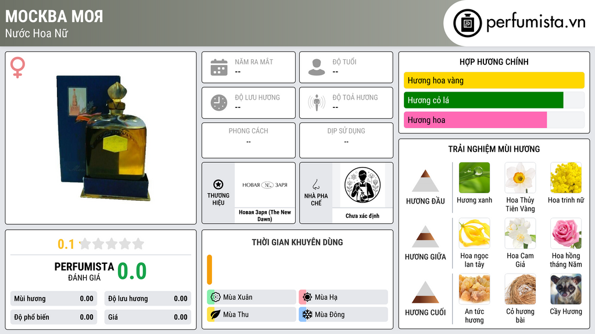Click the star badge icon above Thương hiệu

[x=218, y=184]
